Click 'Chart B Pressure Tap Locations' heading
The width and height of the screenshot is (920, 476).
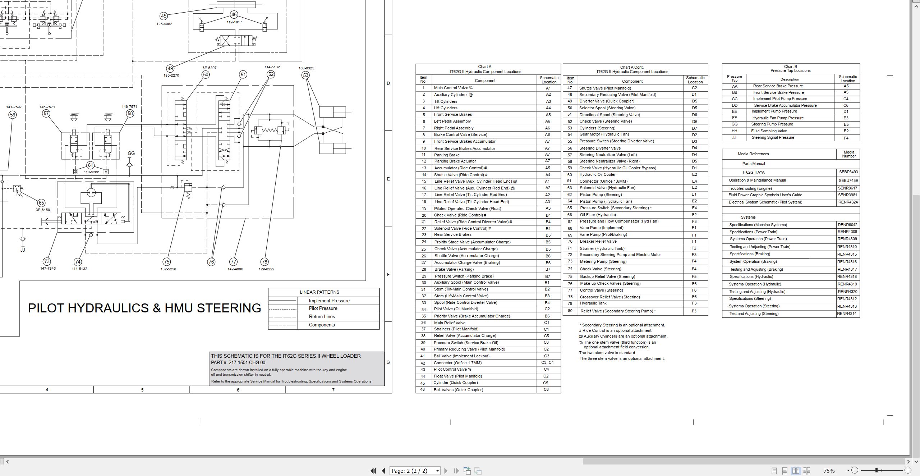790,69
